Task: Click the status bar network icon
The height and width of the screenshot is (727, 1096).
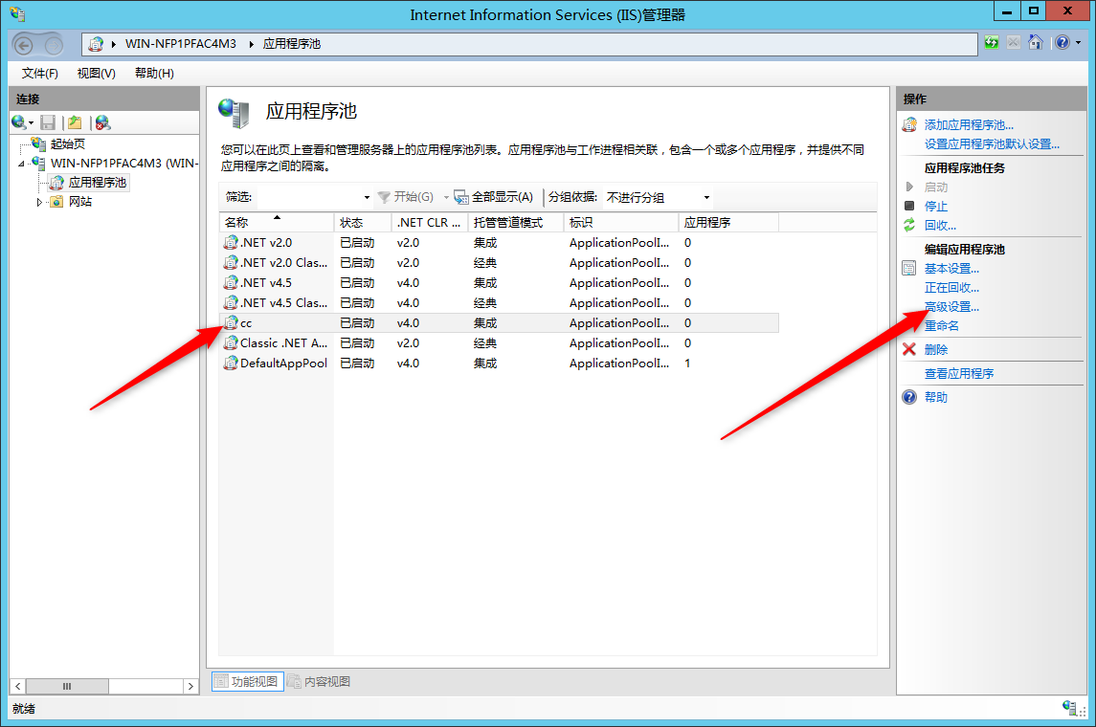Action: pyautogui.click(x=1069, y=707)
